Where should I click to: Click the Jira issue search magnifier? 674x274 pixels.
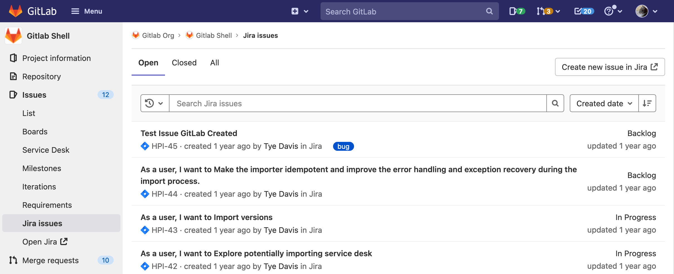[x=555, y=103]
